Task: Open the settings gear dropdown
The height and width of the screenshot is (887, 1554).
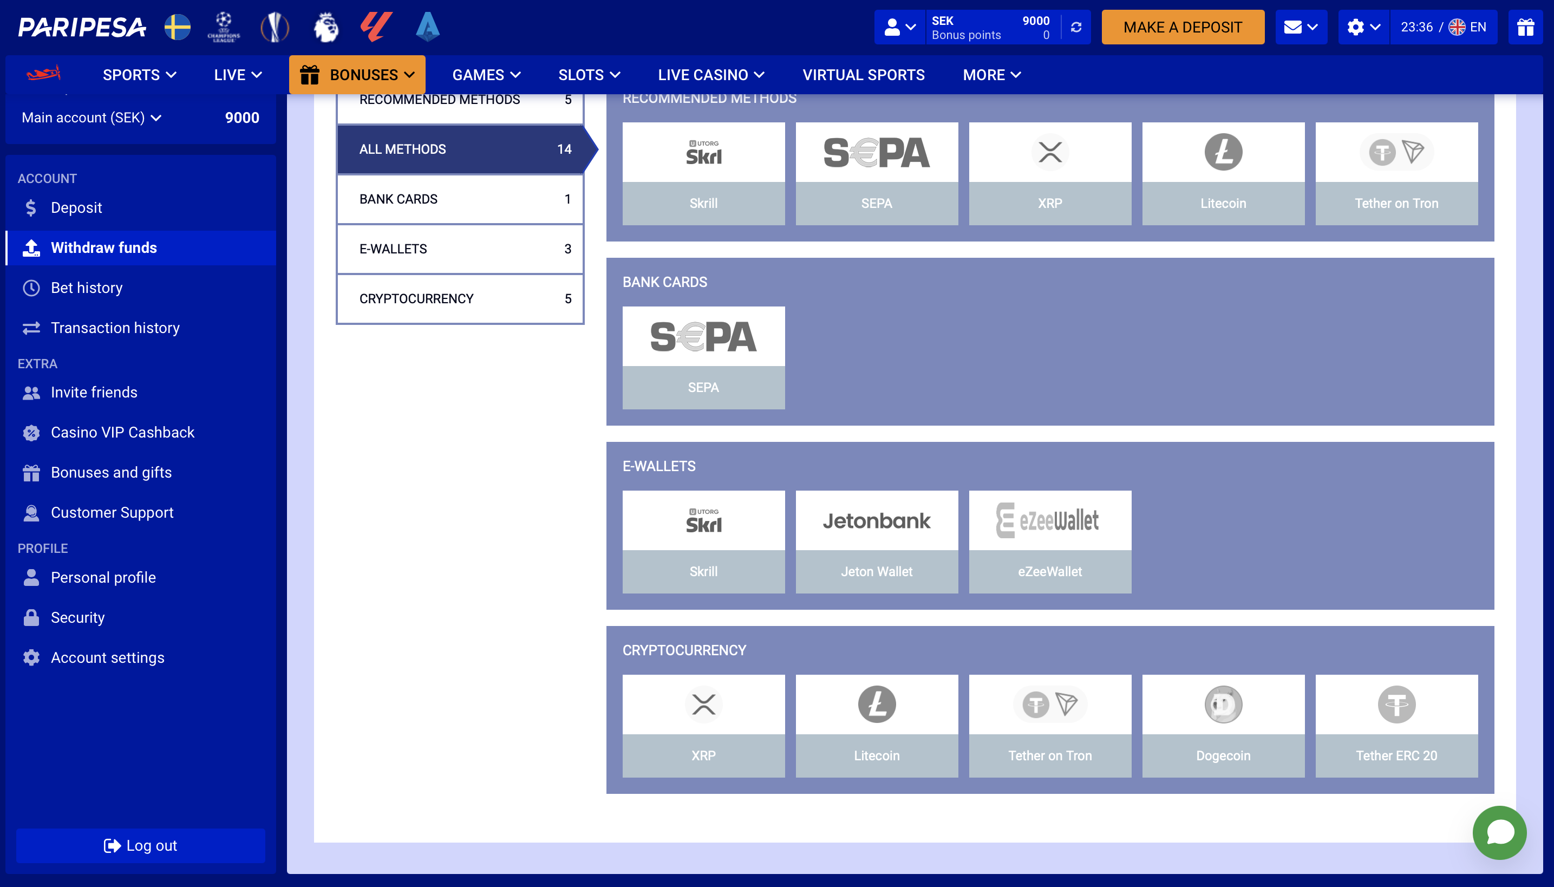Action: (1364, 28)
